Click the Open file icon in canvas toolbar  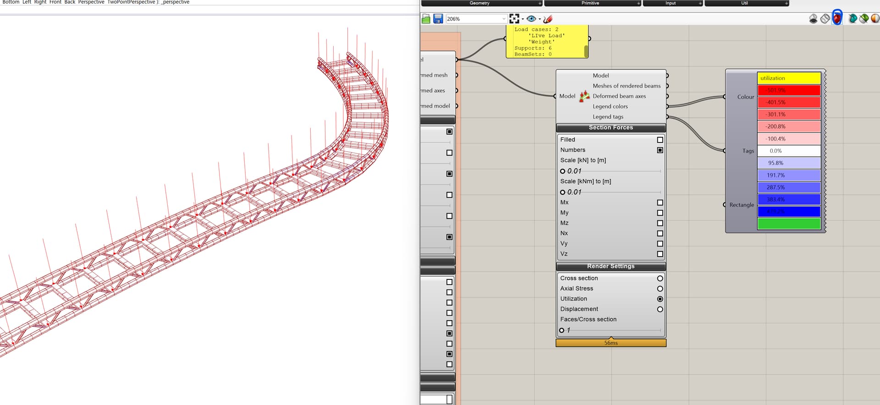426,19
